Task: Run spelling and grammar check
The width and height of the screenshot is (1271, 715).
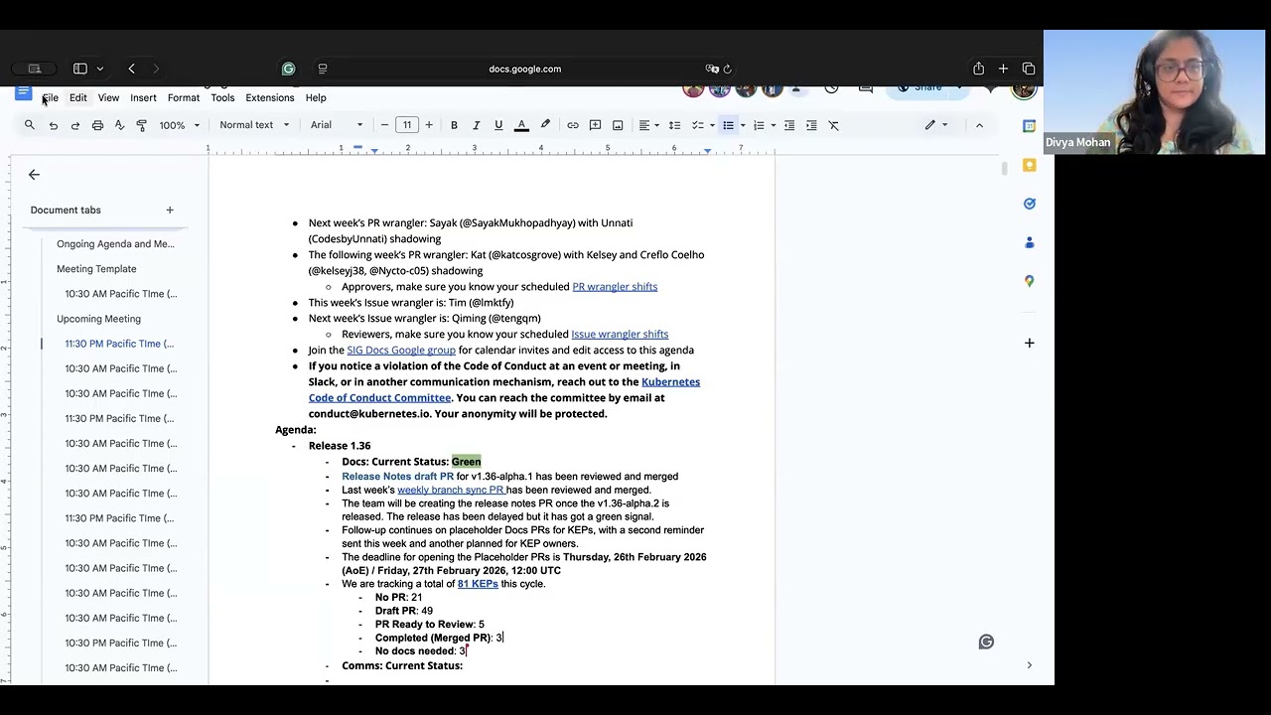Action: pyautogui.click(x=119, y=125)
